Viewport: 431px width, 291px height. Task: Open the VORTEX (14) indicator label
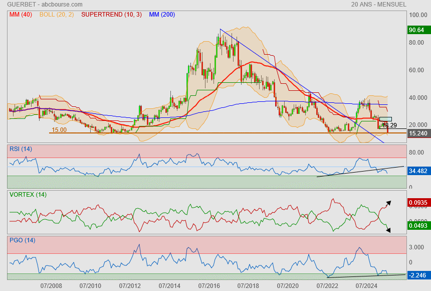coord(28,195)
